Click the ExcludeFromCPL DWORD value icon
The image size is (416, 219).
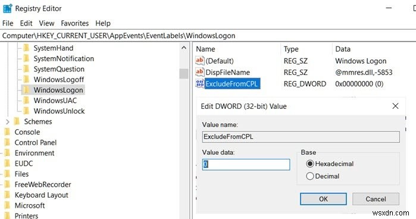coord(200,84)
